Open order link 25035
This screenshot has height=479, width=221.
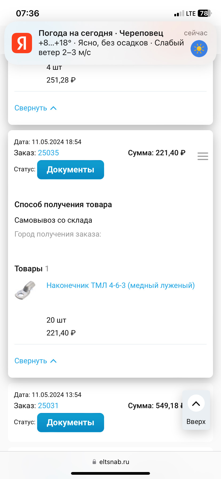tap(48, 153)
